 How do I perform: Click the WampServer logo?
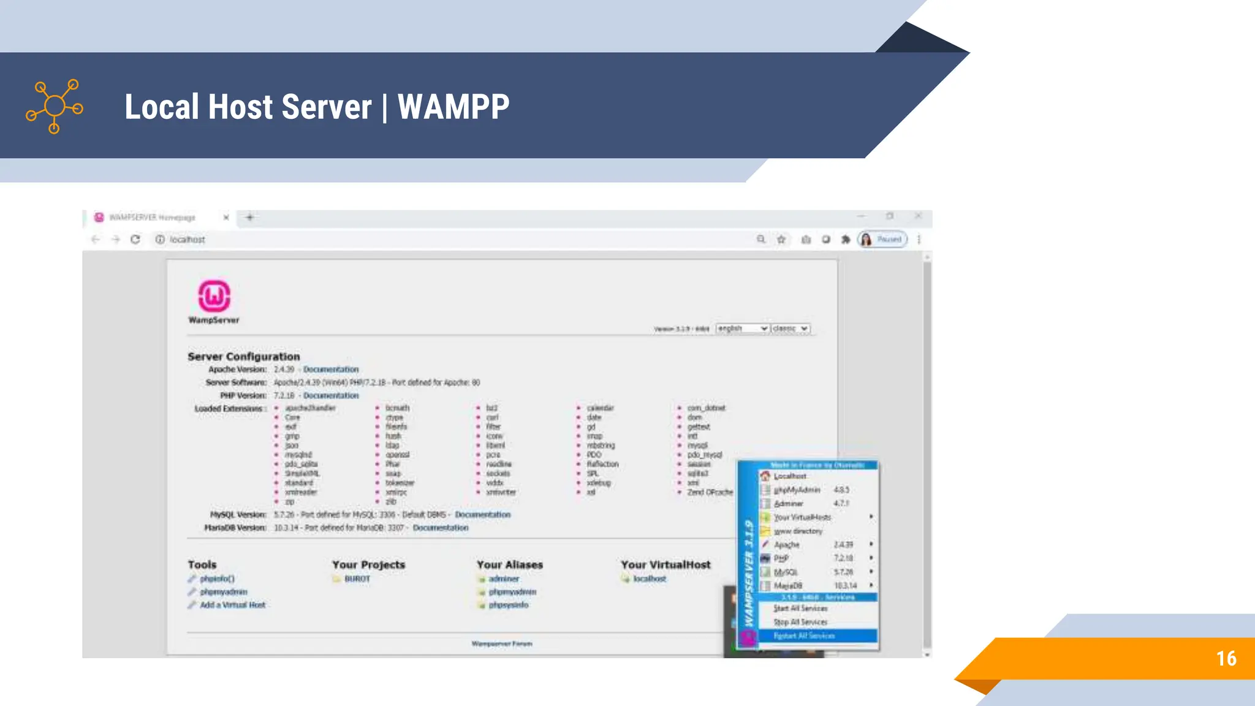(214, 297)
